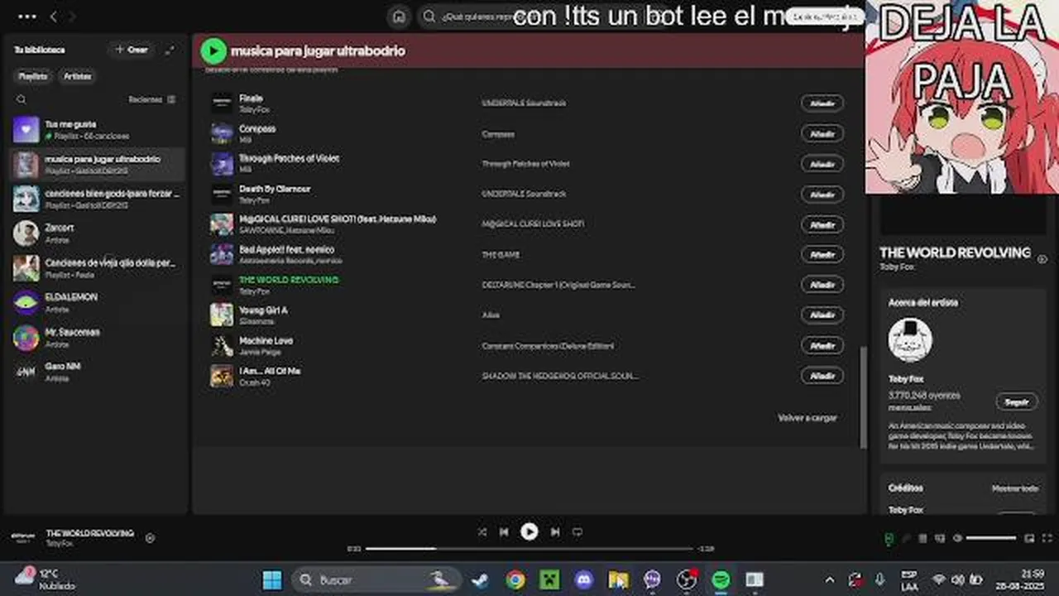Skip to next track

coord(555,532)
